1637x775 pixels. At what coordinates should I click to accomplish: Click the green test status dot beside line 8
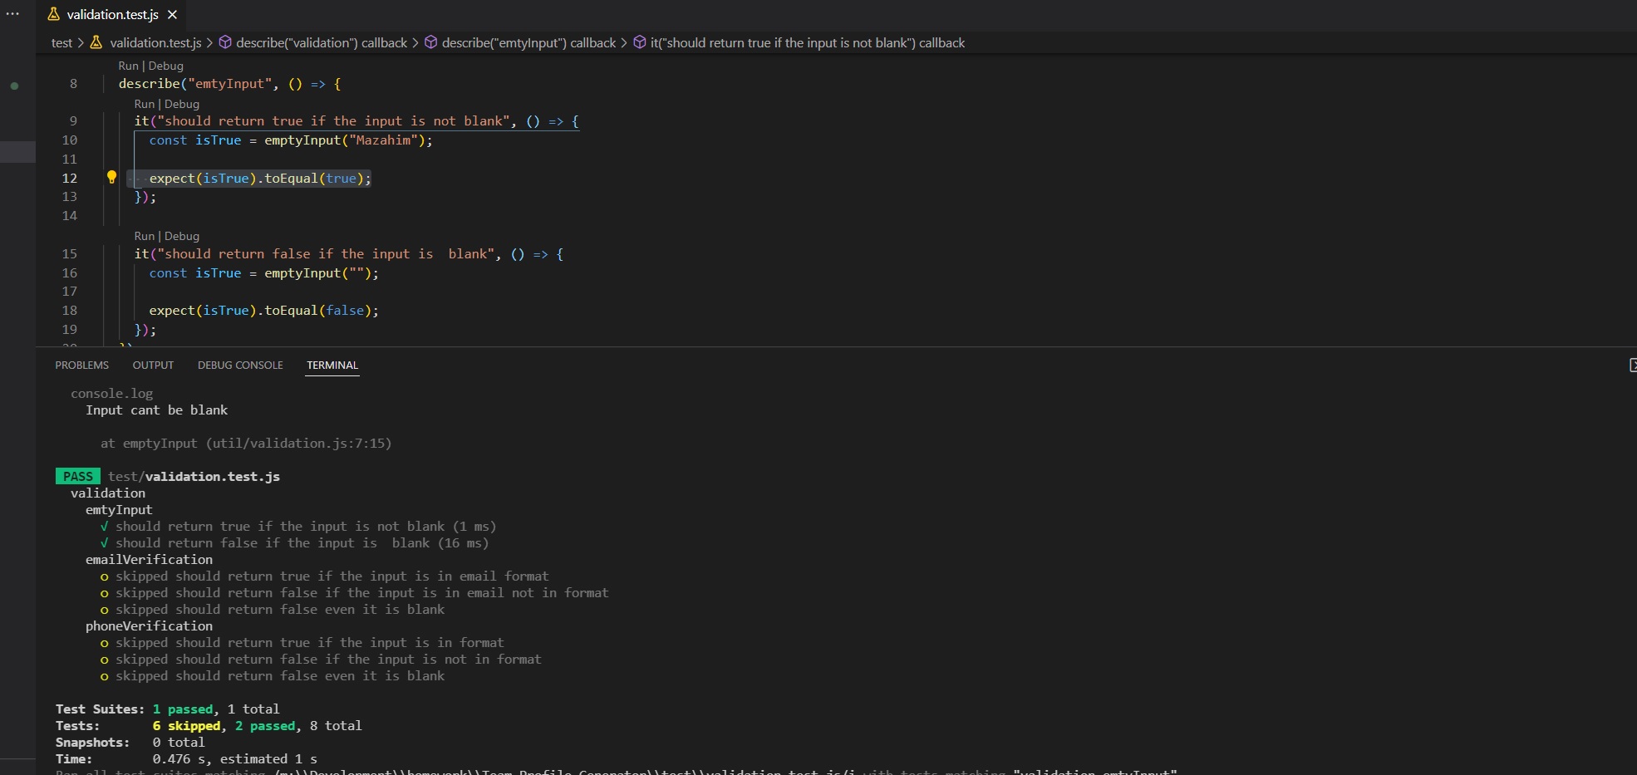tap(14, 85)
